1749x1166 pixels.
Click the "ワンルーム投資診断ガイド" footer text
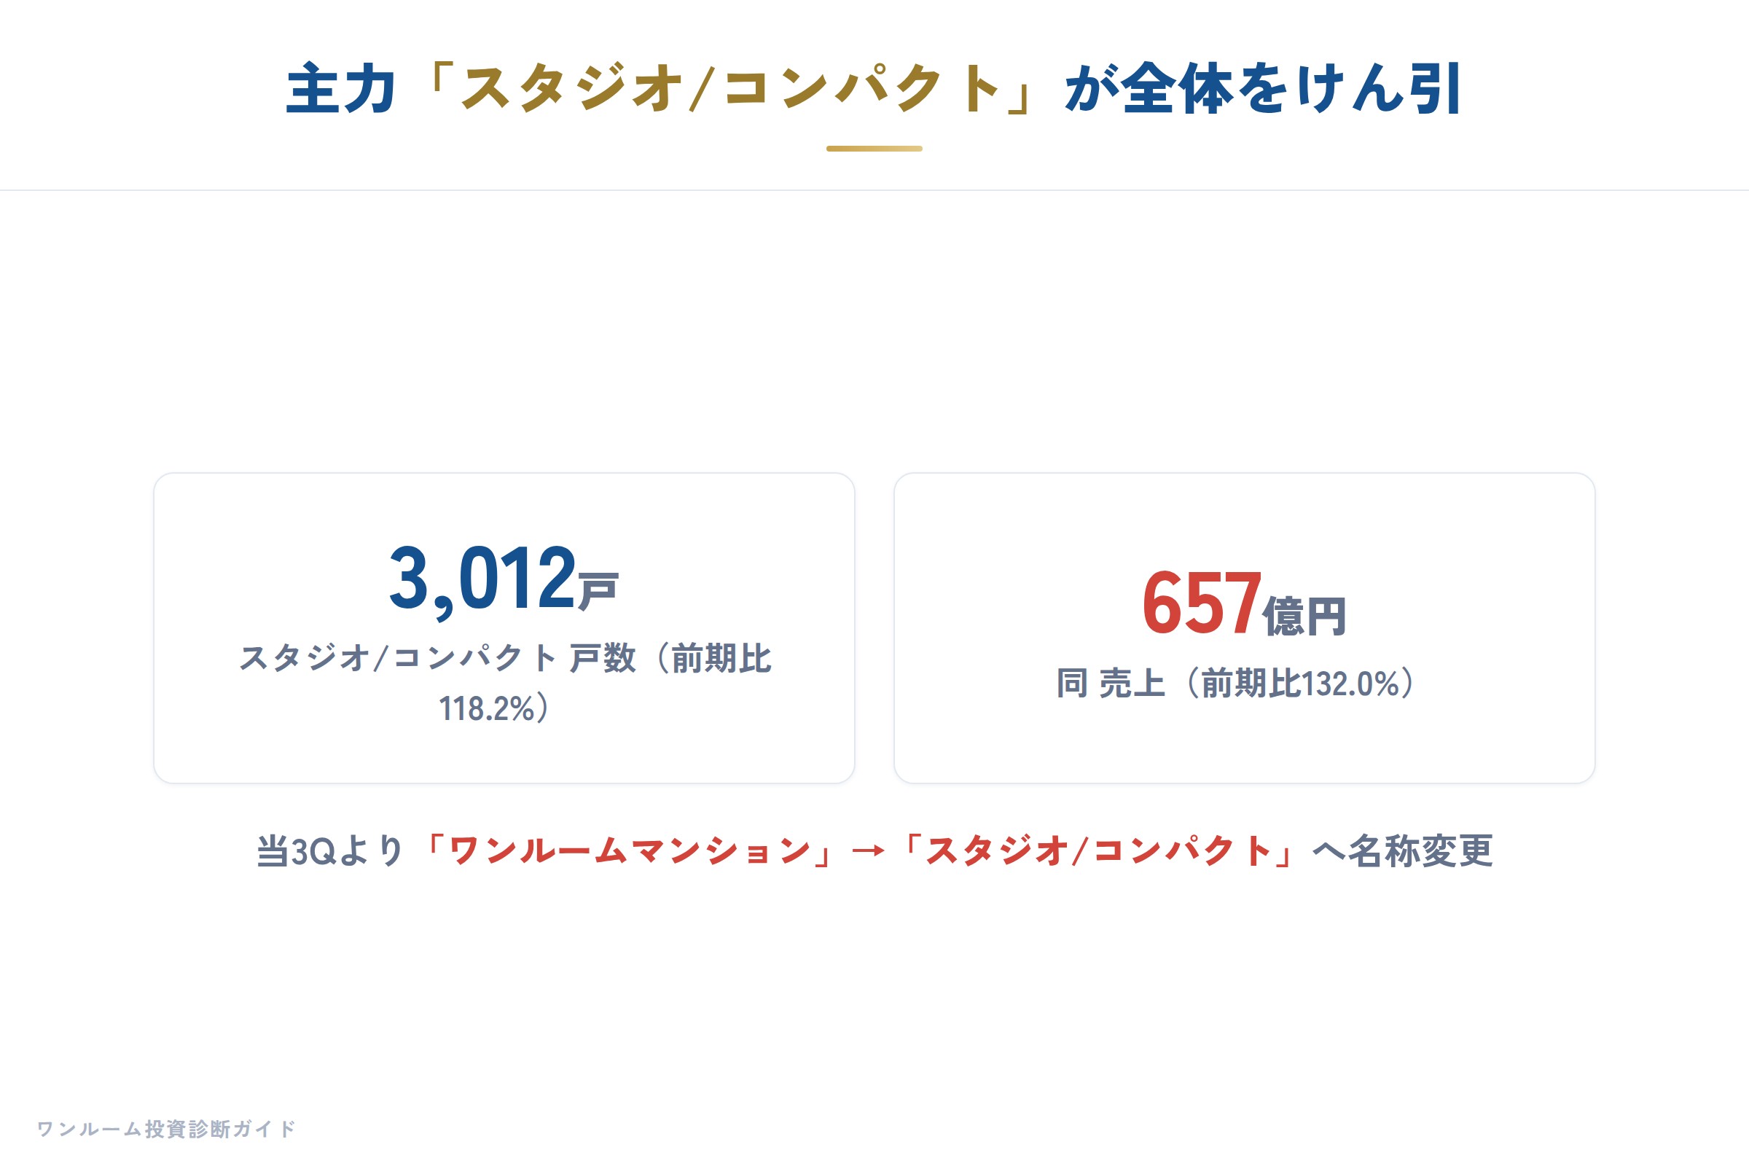pyautogui.click(x=167, y=1129)
